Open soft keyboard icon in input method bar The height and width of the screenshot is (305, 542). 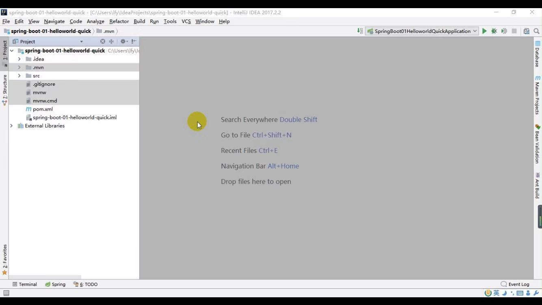pos(520,293)
